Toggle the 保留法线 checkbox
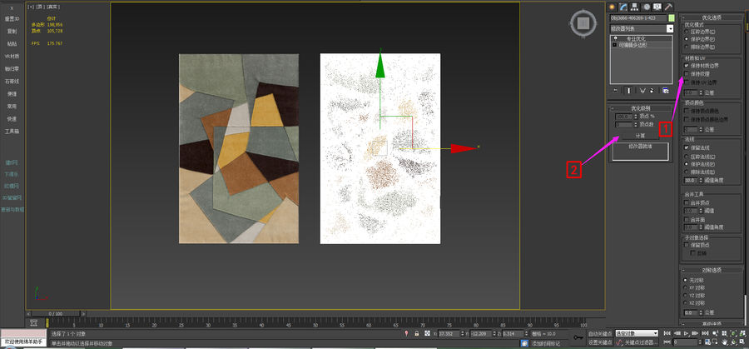Image resolution: width=749 pixels, height=349 pixels. (x=687, y=147)
